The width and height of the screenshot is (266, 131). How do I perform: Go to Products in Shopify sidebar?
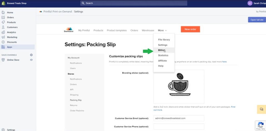(11, 22)
